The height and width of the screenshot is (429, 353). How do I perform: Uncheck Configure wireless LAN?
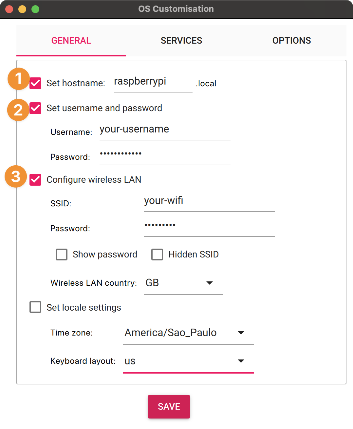[x=35, y=180]
